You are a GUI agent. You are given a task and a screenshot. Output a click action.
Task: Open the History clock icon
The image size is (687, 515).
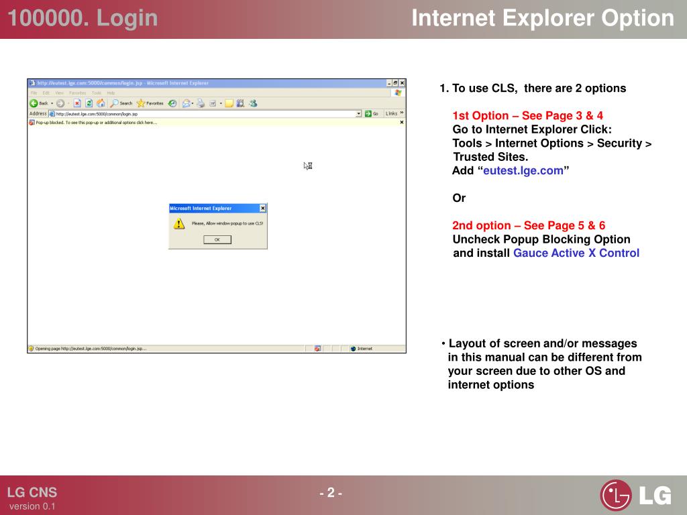172,103
